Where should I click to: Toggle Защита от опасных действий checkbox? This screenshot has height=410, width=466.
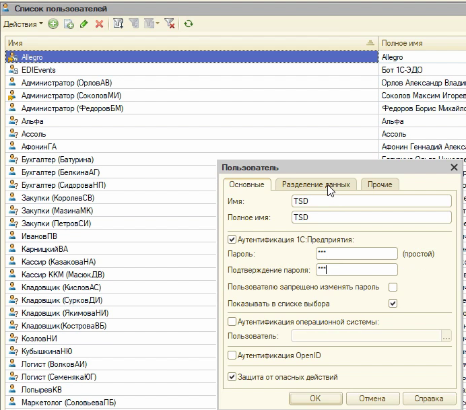(x=232, y=377)
